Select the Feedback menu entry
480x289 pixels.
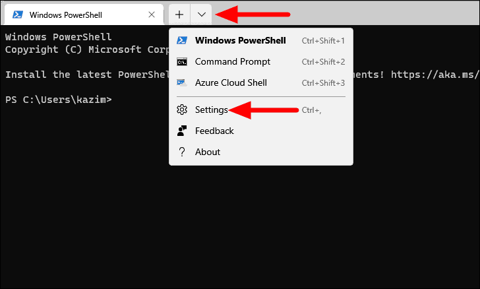261,131
